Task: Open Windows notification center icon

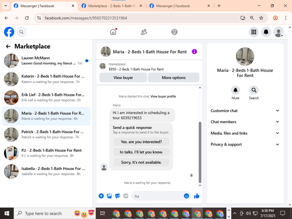Action: point(283,214)
